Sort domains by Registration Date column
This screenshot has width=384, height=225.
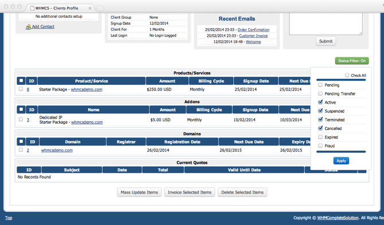pos(182,142)
